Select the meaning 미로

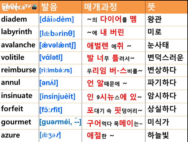point(154,32)
